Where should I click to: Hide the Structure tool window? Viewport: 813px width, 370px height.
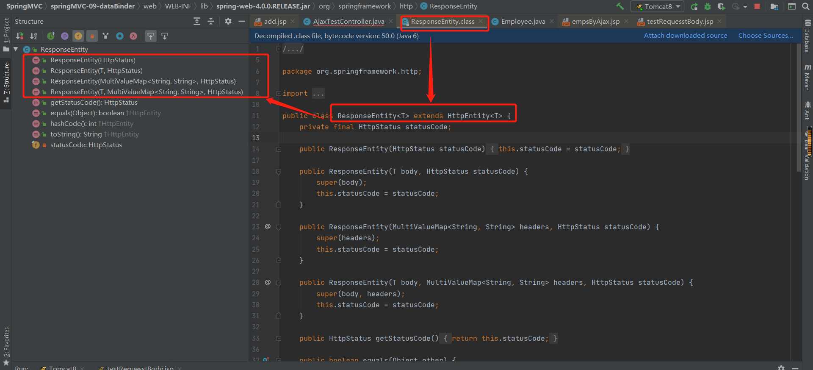pos(242,21)
